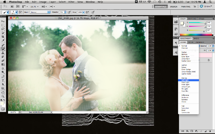This screenshot has width=215, height=134.
Task: Select the Crop tool
Action: (x=3, y=37)
